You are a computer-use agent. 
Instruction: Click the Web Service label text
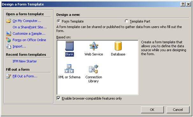tap(94, 54)
